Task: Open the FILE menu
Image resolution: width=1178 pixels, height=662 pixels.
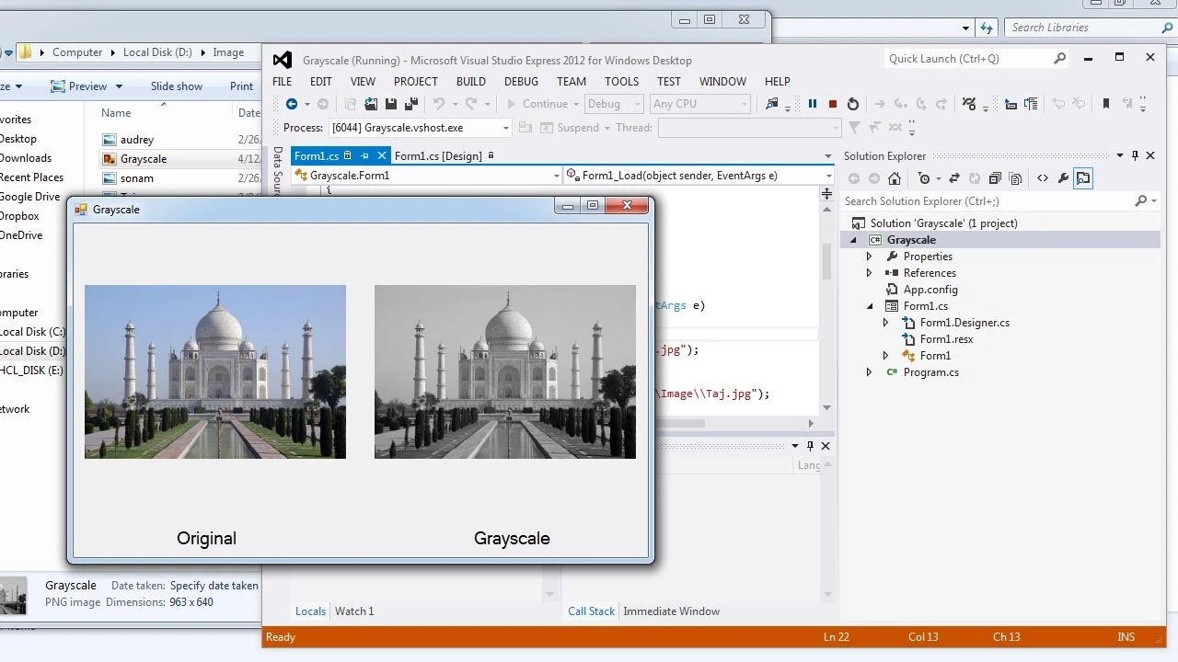Action: (282, 82)
